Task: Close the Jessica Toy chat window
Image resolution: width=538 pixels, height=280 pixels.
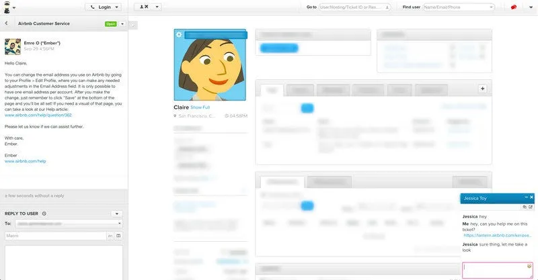Action: click(531, 197)
